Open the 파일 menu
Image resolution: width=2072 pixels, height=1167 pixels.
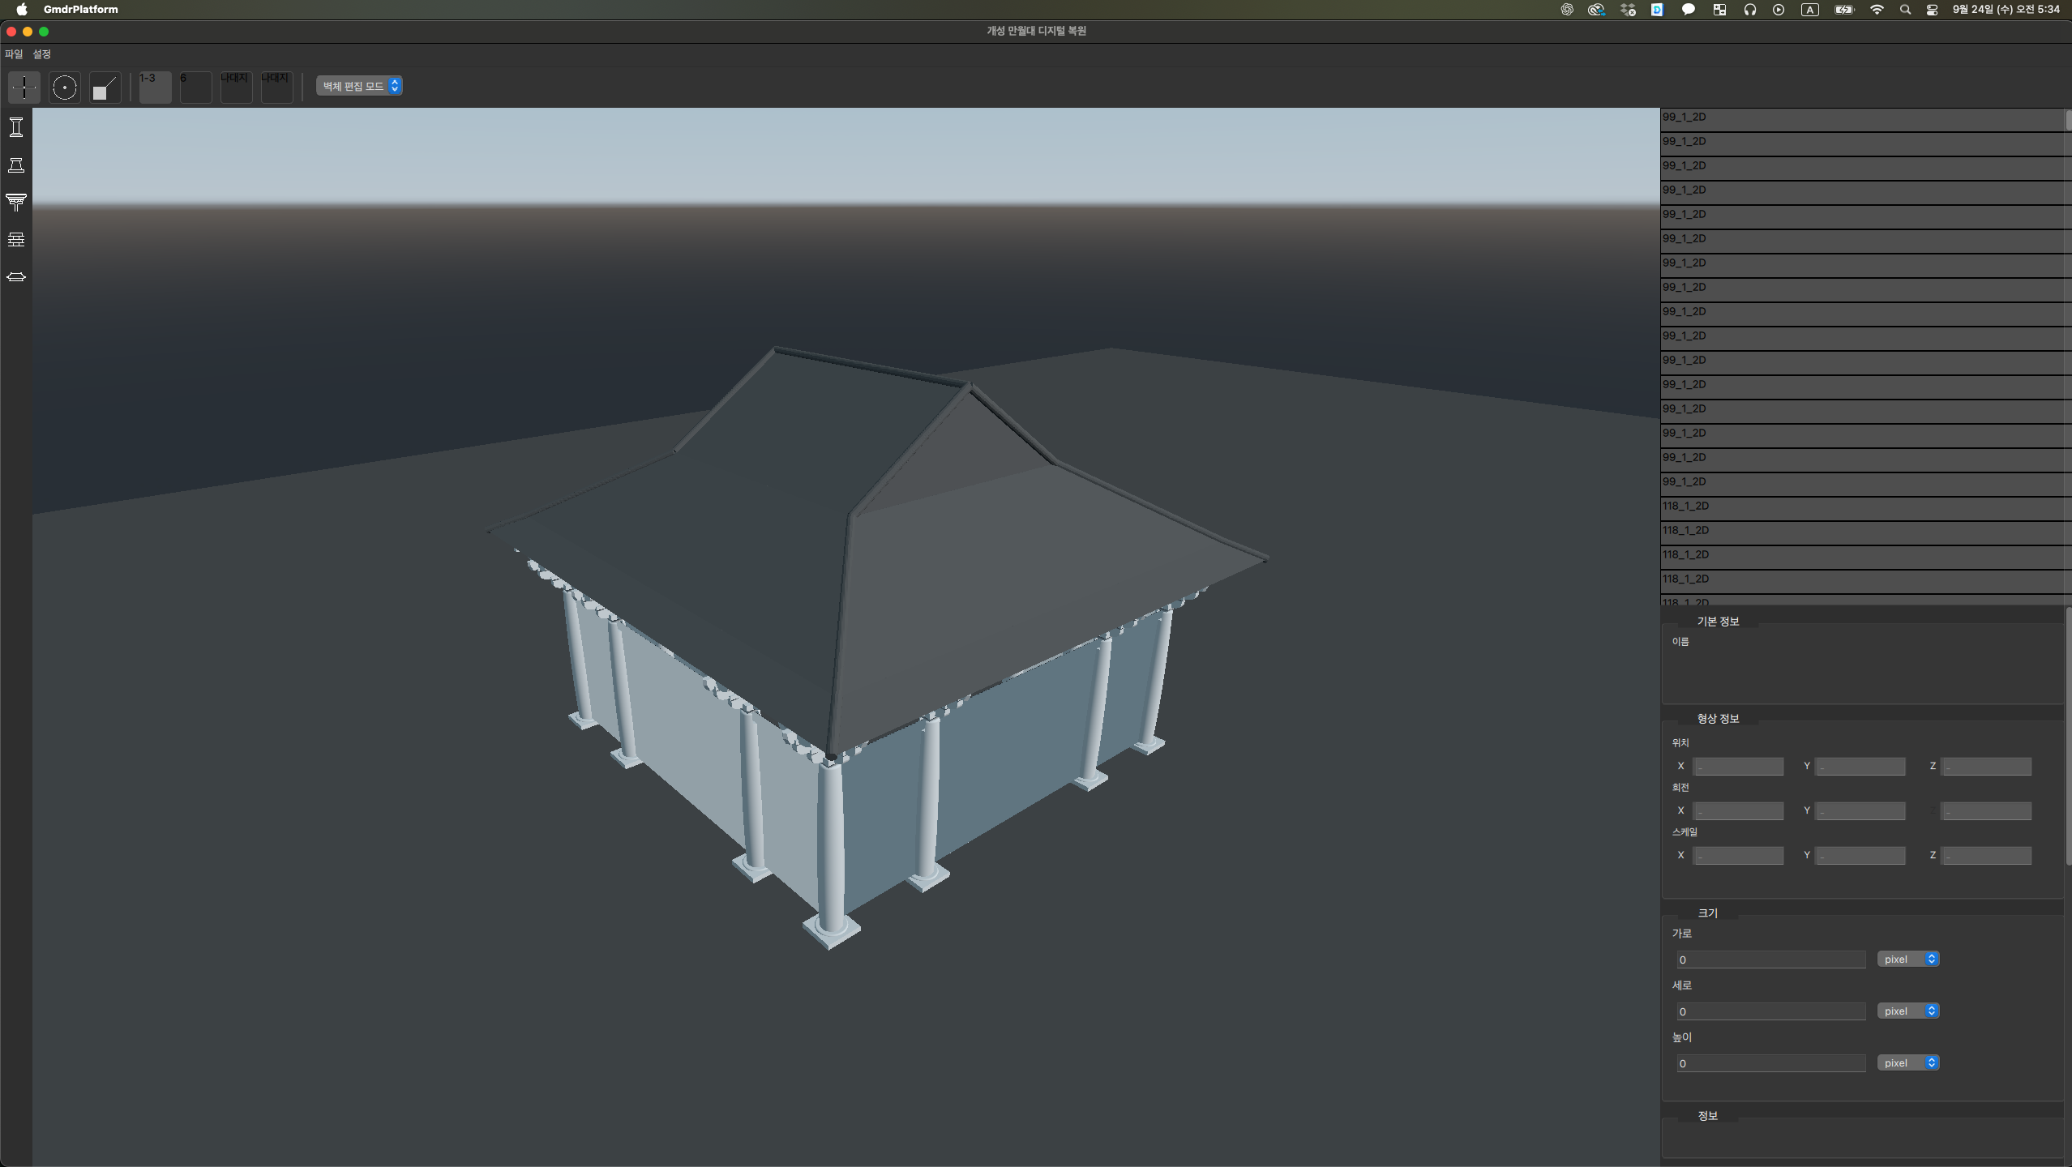14,54
